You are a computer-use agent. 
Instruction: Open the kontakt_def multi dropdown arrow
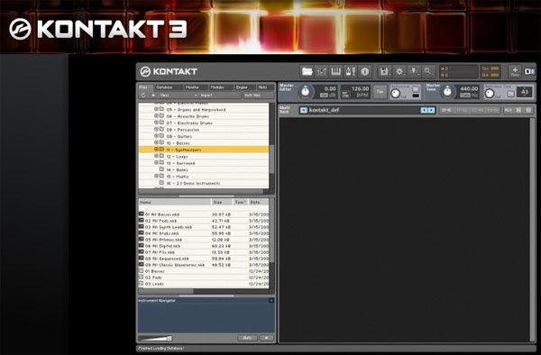point(303,110)
